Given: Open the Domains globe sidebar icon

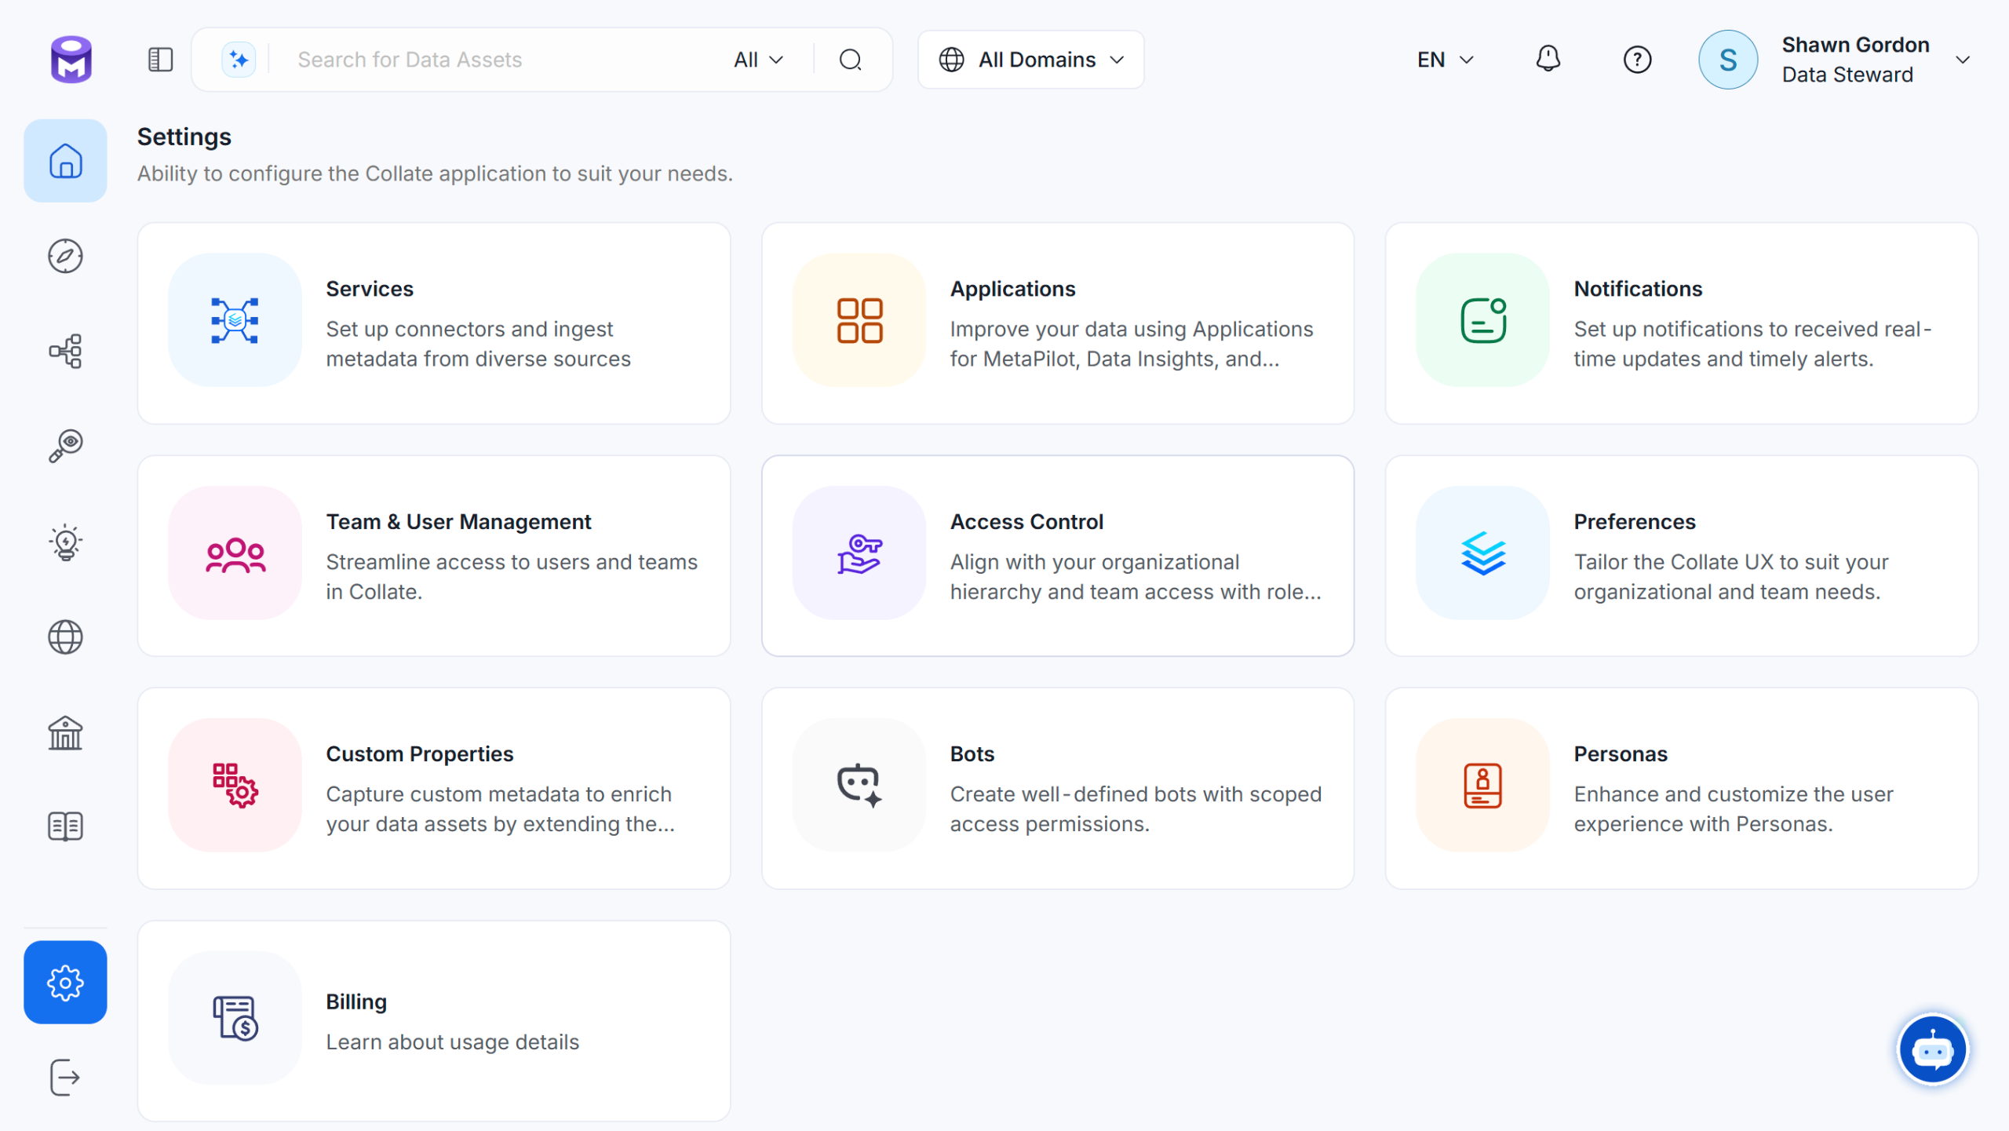Looking at the screenshot, I should [x=65, y=637].
